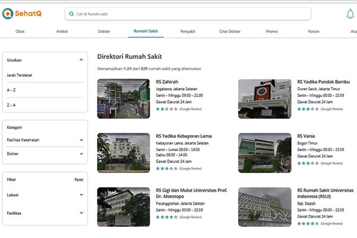Open RS Gigi dan Mulut Universitas title
The image size is (357, 238).
[x=192, y=193]
